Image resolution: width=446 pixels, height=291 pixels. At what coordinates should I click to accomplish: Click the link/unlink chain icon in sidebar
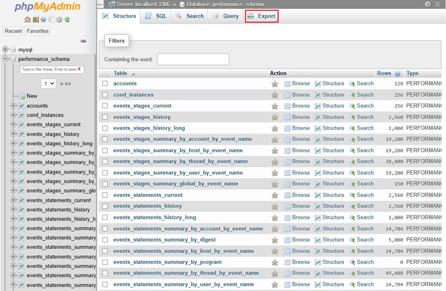click(x=83, y=41)
